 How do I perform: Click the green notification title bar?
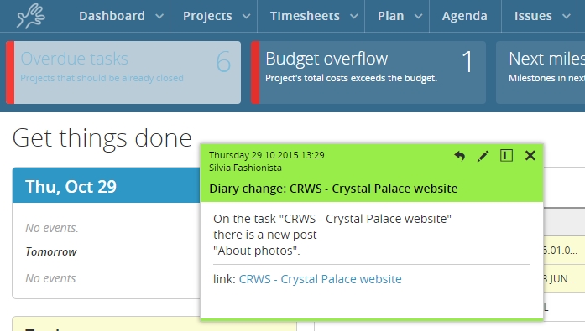point(371,173)
